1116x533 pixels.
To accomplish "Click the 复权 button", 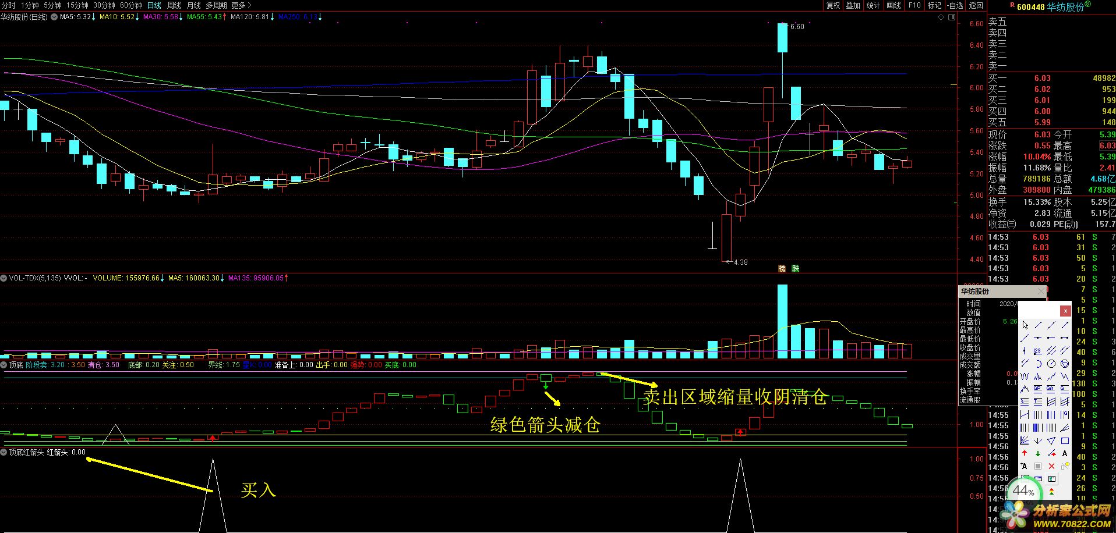I will pyautogui.click(x=834, y=5).
